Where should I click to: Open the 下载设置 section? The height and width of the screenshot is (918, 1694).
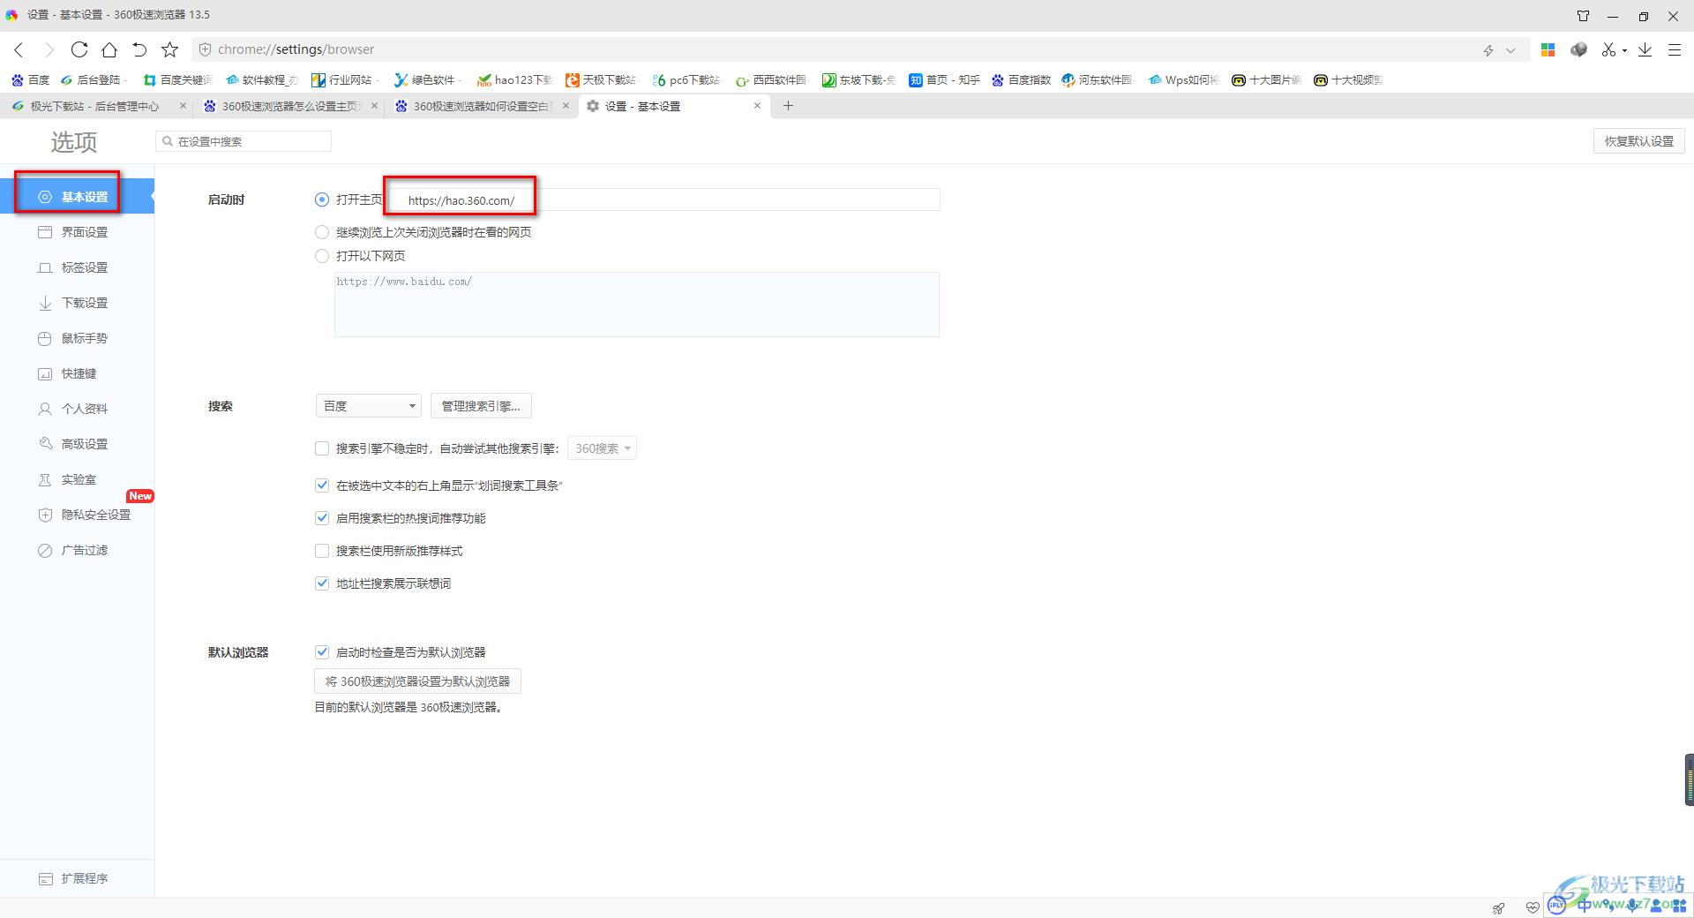(x=78, y=303)
